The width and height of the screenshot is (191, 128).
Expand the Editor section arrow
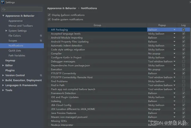[3, 65]
